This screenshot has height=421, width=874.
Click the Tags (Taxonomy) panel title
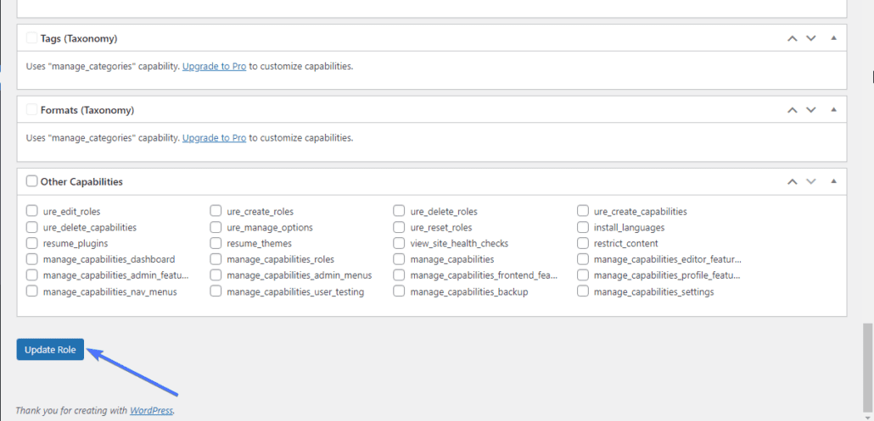[x=79, y=38]
